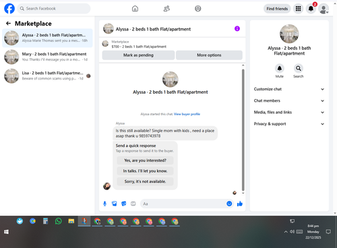This screenshot has width=337, height=248.
Task: Open Windows notification center icon
Action: [x=328, y=232]
